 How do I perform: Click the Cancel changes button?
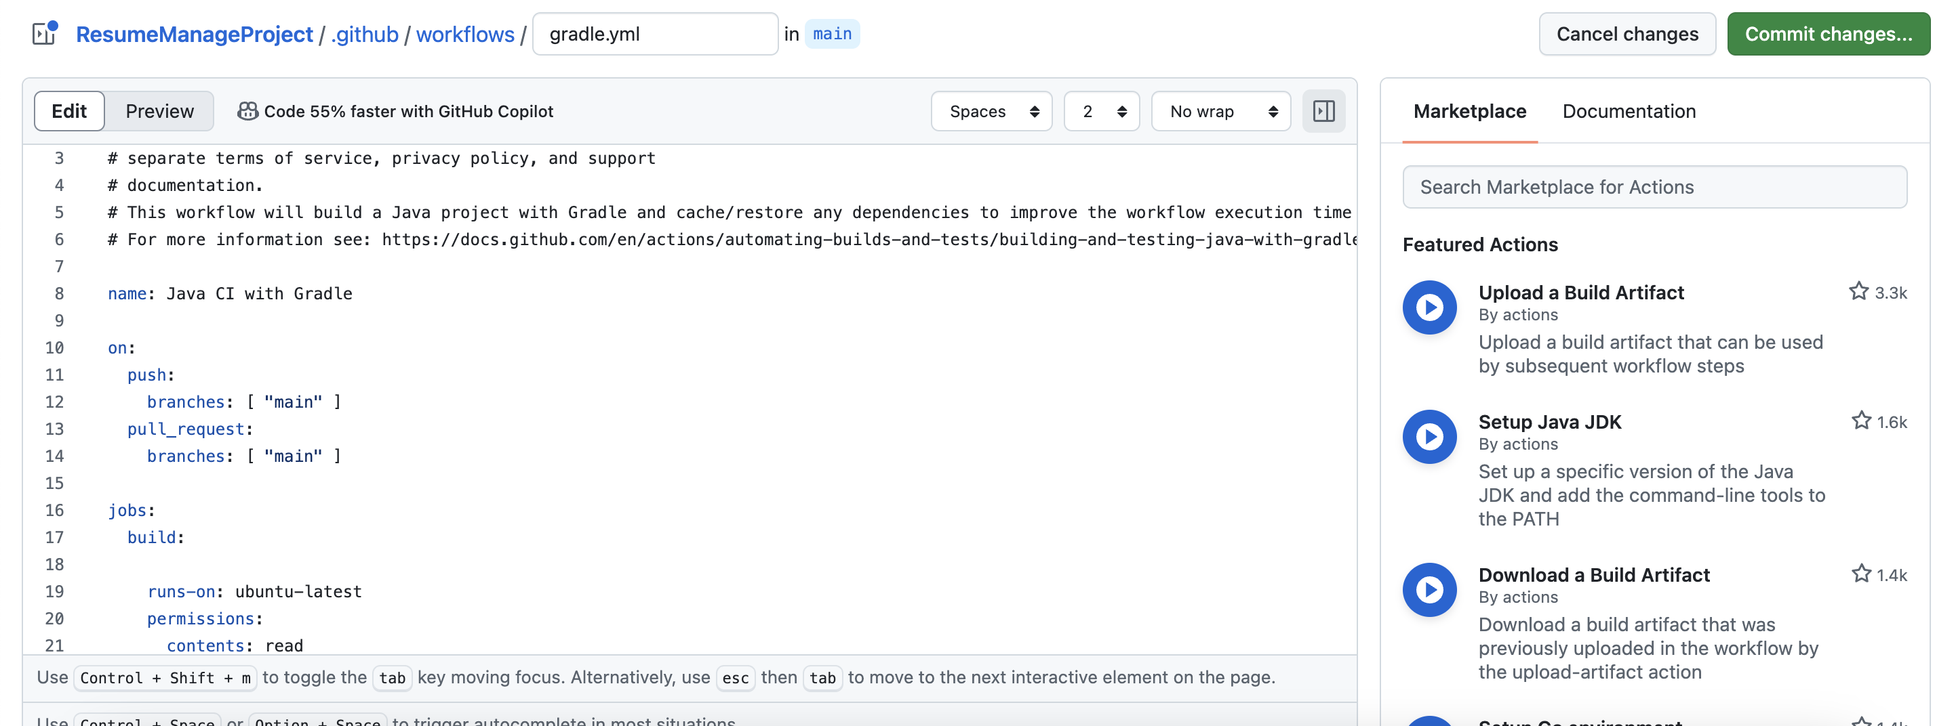[1627, 34]
